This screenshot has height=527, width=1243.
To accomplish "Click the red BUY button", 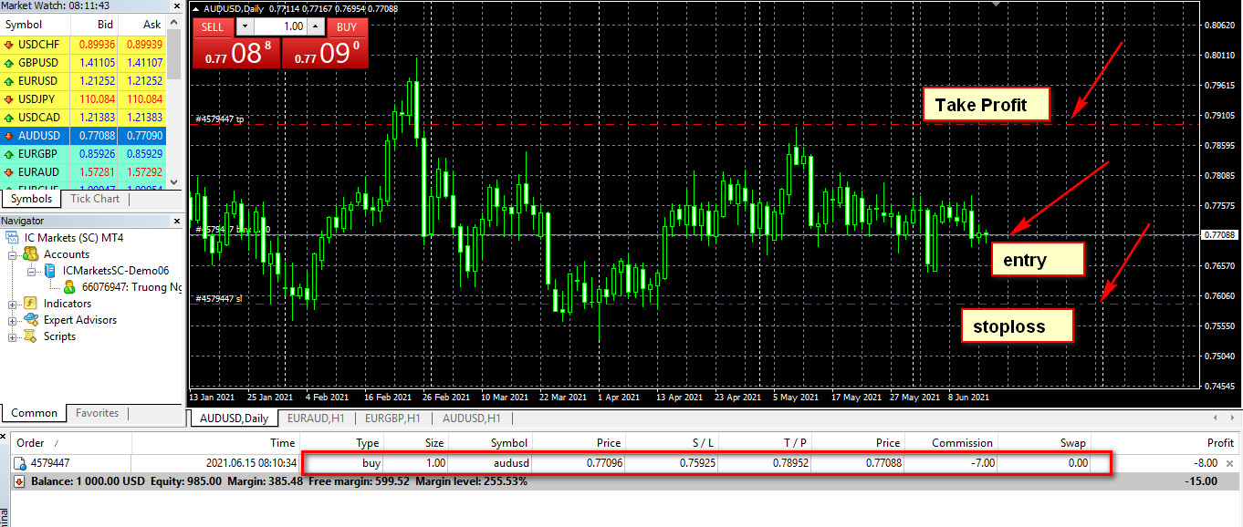I will point(346,27).
